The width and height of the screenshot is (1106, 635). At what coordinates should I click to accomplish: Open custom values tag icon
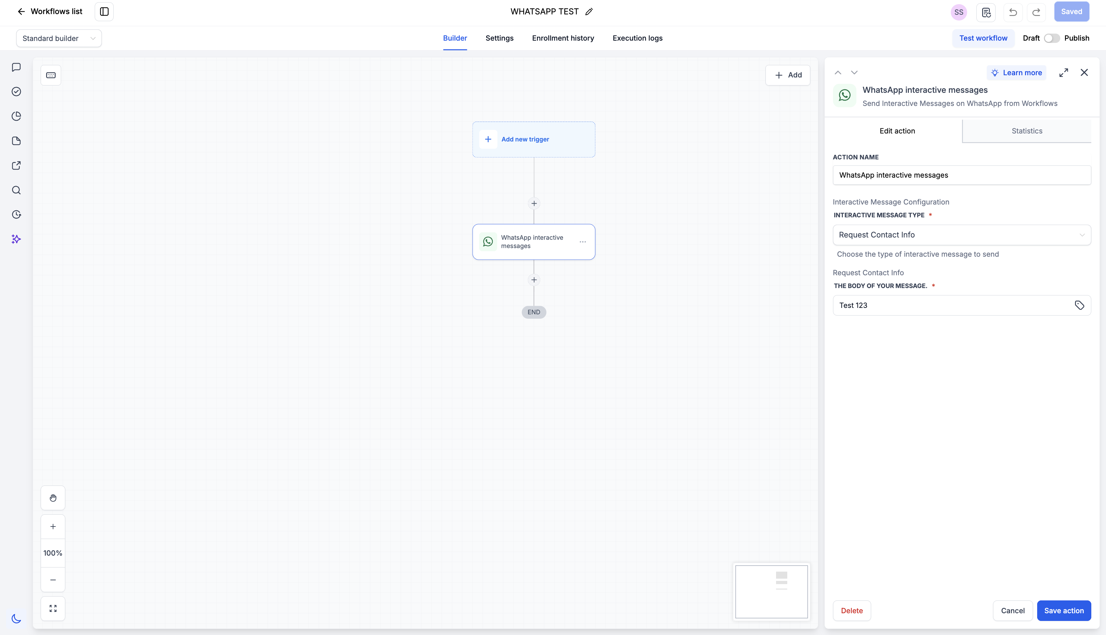pos(1079,305)
